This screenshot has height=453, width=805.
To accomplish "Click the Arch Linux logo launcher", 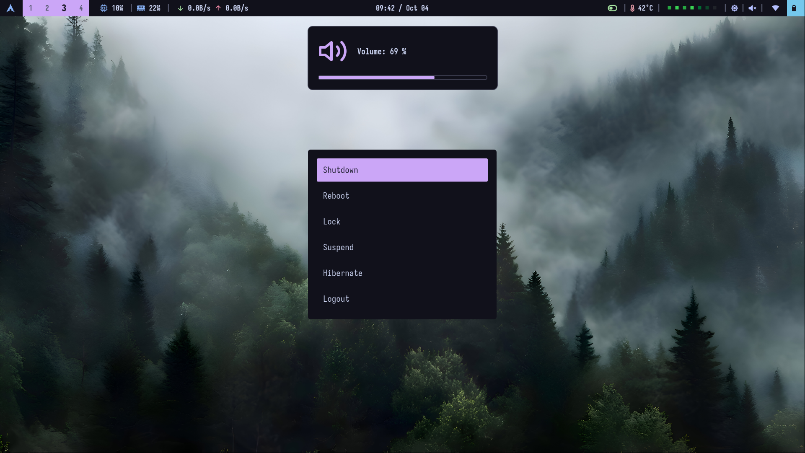I will pos(10,8).
